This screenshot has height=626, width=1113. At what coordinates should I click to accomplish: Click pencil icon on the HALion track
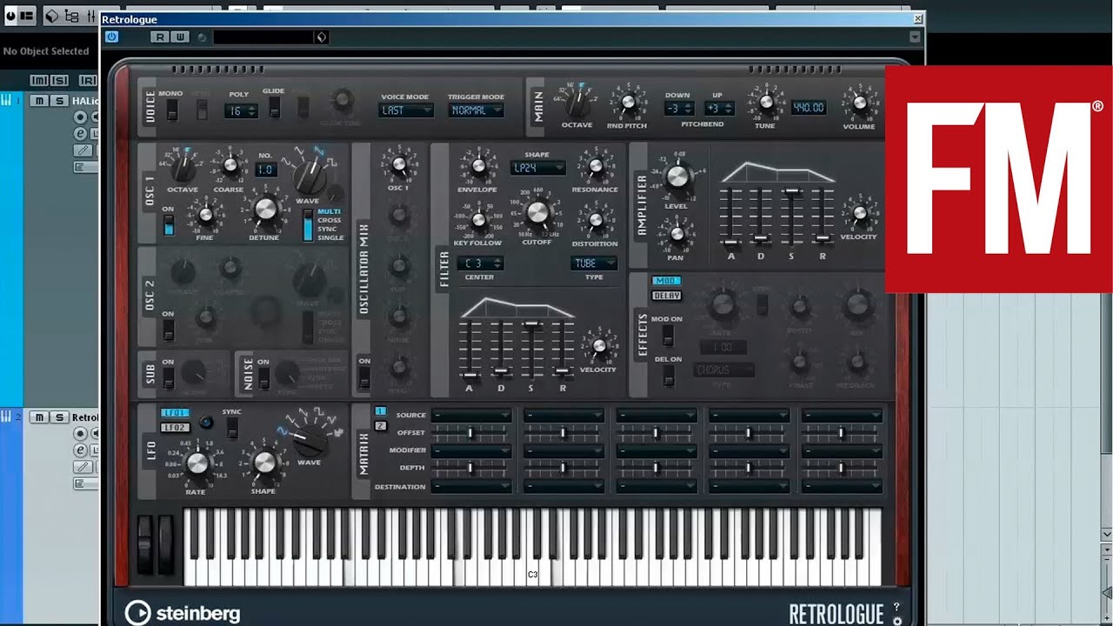click(x=81, y=150)
